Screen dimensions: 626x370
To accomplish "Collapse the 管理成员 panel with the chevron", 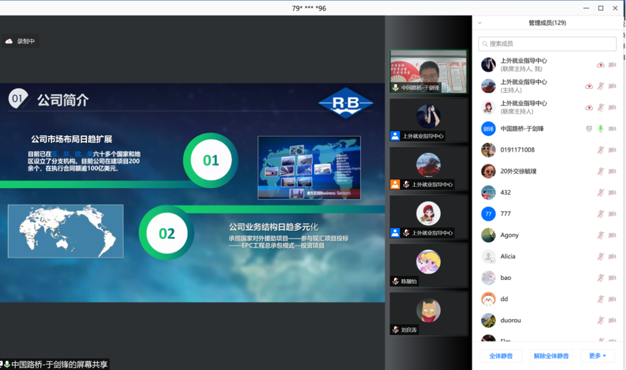I will [480, 23].
